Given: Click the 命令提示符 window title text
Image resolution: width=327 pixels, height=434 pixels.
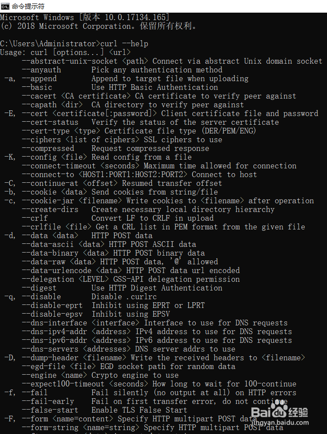Looking at the screenshot, I should pyautogui.click(x=28, y=6).
